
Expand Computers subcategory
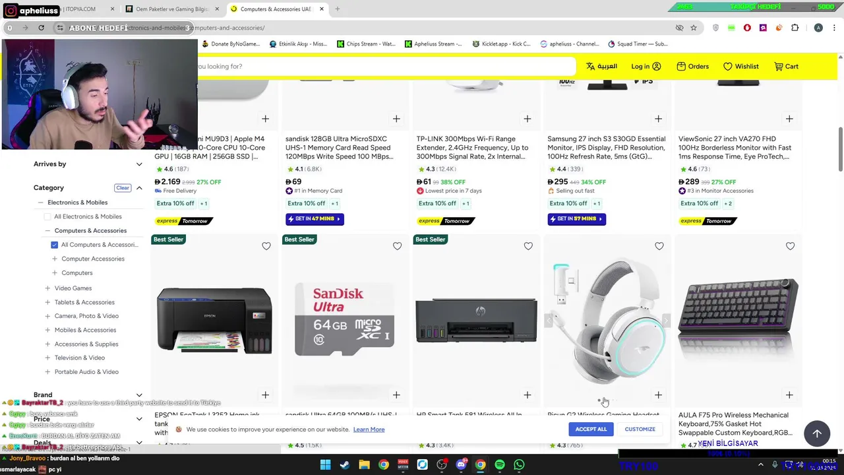(x=55, y=273)
